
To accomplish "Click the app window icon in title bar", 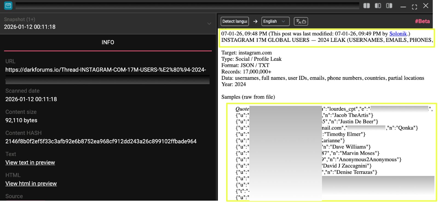I will pyautogui.click(x=8, y=5).
